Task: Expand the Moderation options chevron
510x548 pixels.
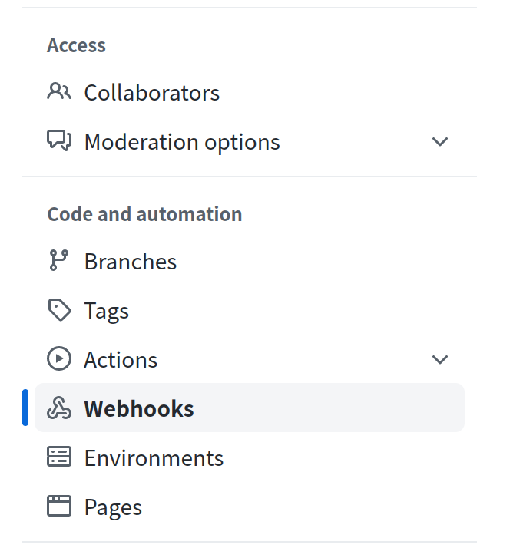Action: click(x=440, y=142)
